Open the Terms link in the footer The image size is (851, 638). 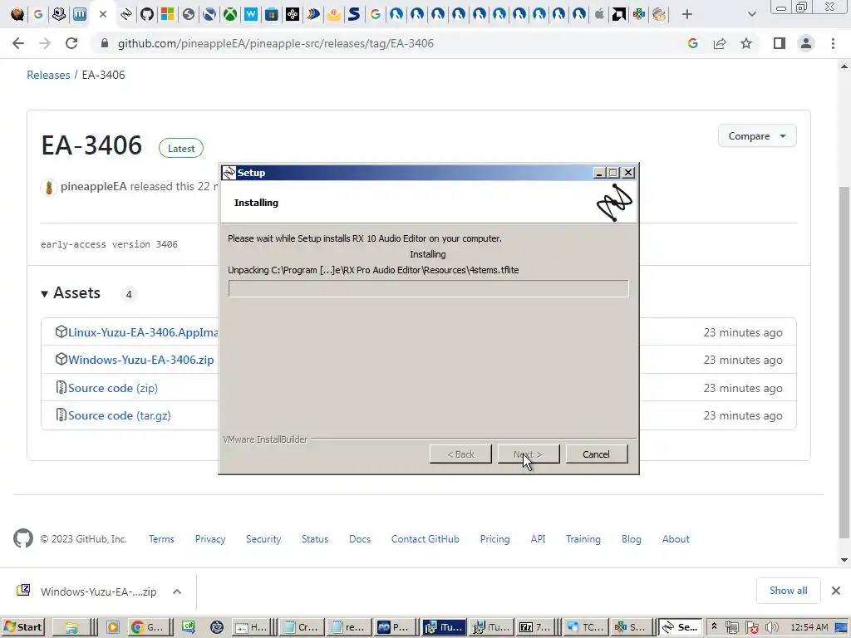(x=161, y=538)
